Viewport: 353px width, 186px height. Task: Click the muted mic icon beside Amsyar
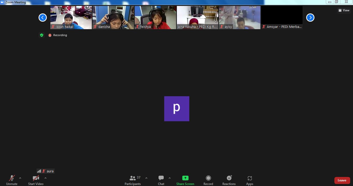click(264, 27)
